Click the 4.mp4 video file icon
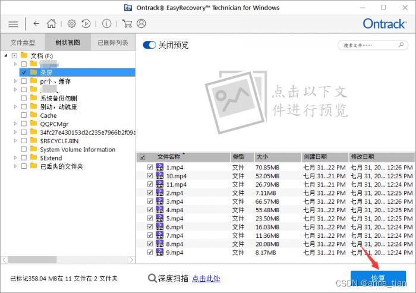 pos(159,209)
